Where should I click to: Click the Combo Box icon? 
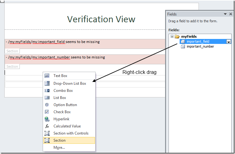[47, 91]
